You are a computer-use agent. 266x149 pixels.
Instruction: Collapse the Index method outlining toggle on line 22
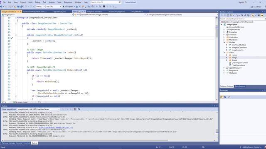point(16,53)
